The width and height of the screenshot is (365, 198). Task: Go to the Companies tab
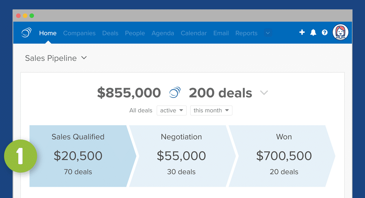pyautogui.click(x=79, y=33)
